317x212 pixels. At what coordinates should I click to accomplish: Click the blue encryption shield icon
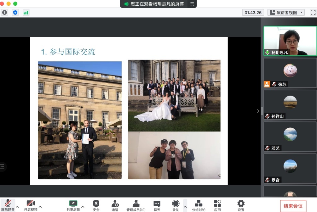pos(15,13)
